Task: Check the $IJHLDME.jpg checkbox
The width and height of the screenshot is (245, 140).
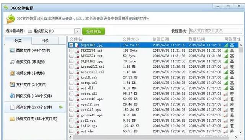Action: pyautogui.click(x=71, y=61)
